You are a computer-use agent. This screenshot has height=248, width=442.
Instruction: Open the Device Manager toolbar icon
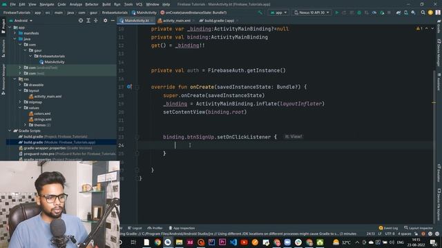pyautogui.click(x=406, y=12)
